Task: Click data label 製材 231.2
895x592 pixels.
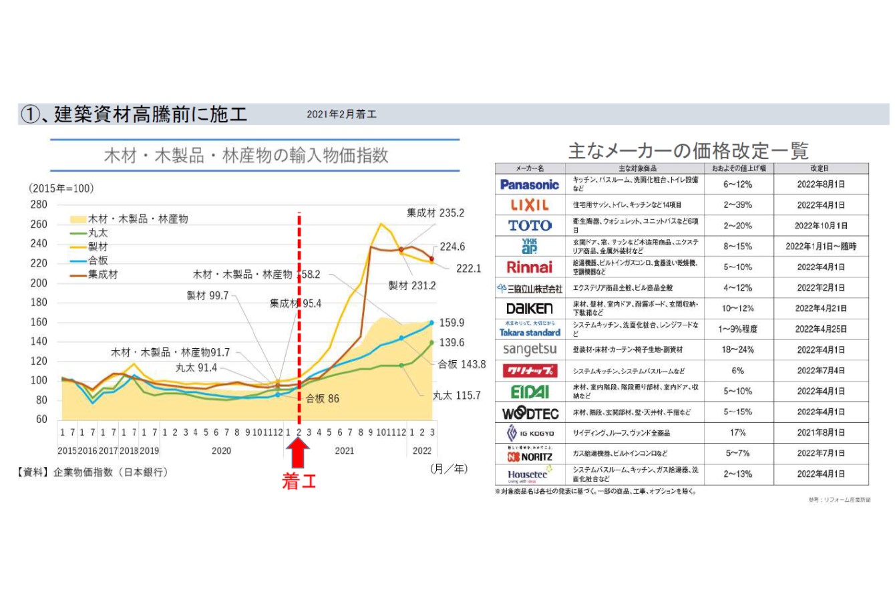Action: [x=412, y=285]
